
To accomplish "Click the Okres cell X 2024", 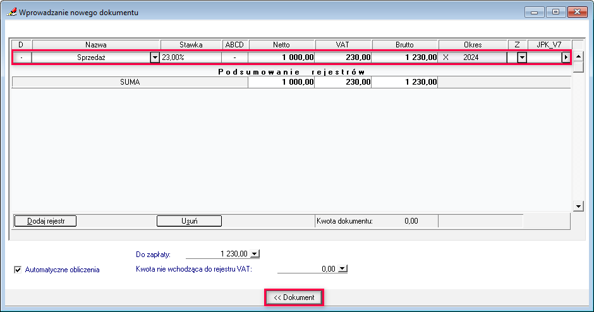I will point(473,57).
